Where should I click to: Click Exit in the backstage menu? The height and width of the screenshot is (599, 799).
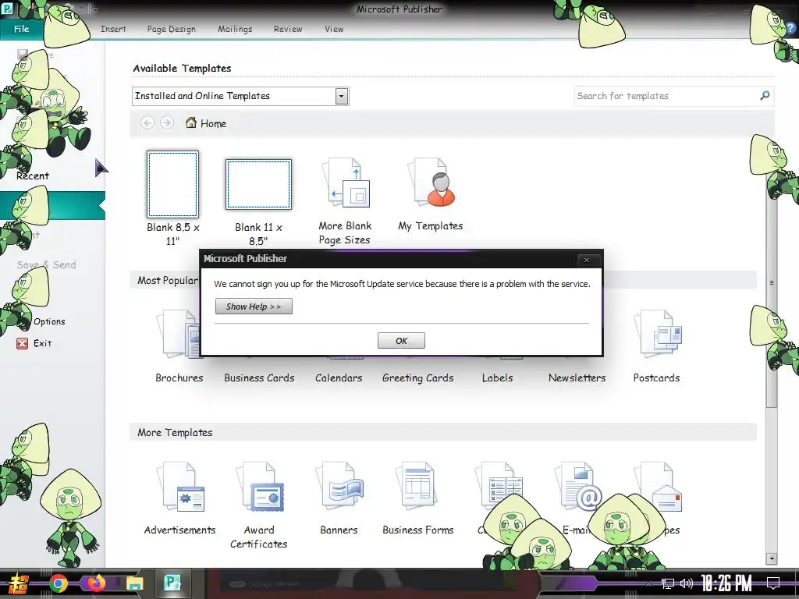pos(43,343)
